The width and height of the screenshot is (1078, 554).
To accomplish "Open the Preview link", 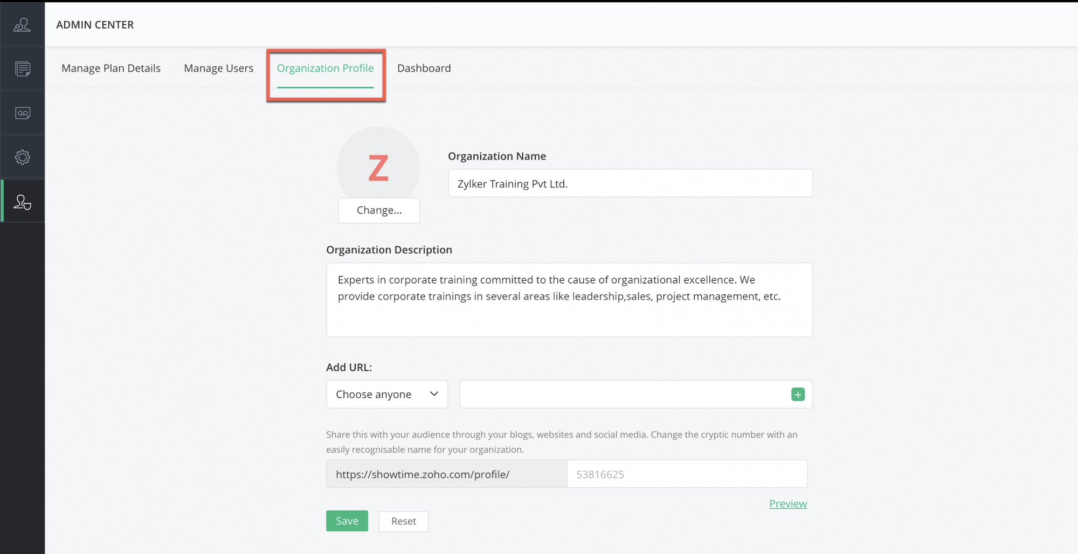I will tap(787, 504).
